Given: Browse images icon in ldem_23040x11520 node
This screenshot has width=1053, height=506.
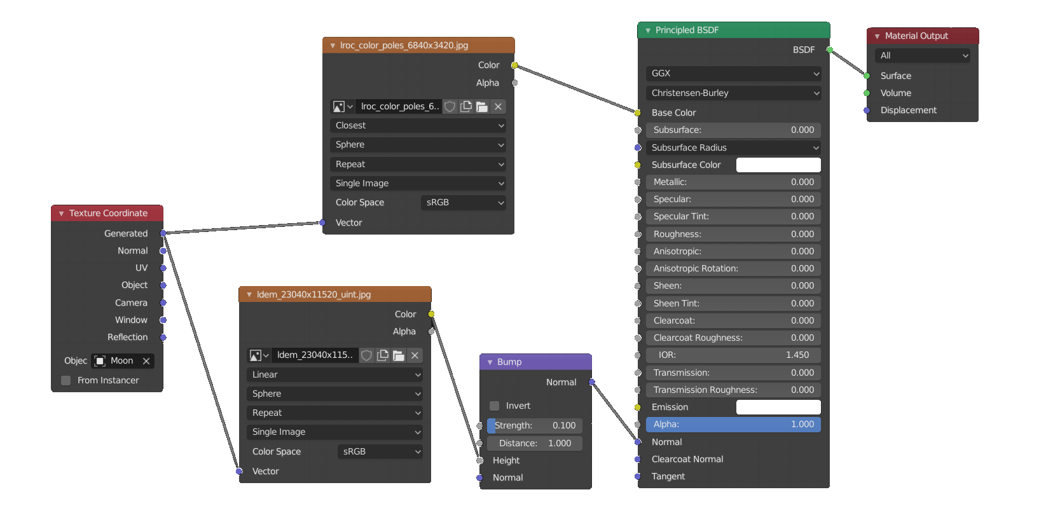Looking at the screenshot, I should pos(258,355).
